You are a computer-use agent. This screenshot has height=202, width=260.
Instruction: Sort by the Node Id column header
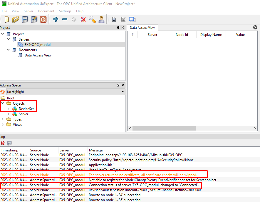point(182,34)
